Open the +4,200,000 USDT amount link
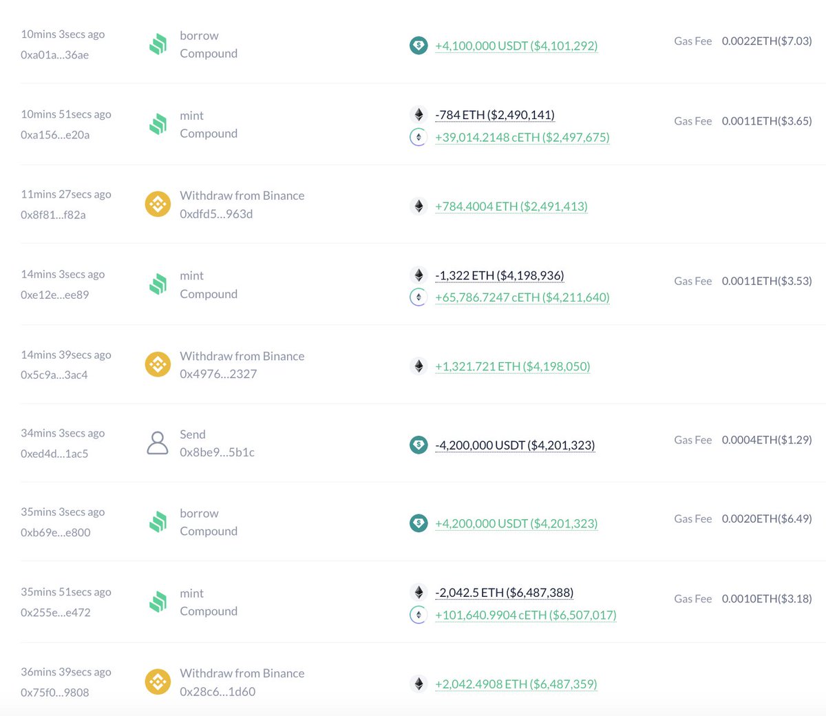826x716 pixels. 516,524
